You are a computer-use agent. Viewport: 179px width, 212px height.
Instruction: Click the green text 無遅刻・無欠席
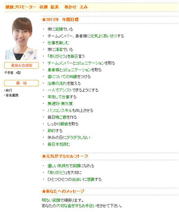(60, 104)
